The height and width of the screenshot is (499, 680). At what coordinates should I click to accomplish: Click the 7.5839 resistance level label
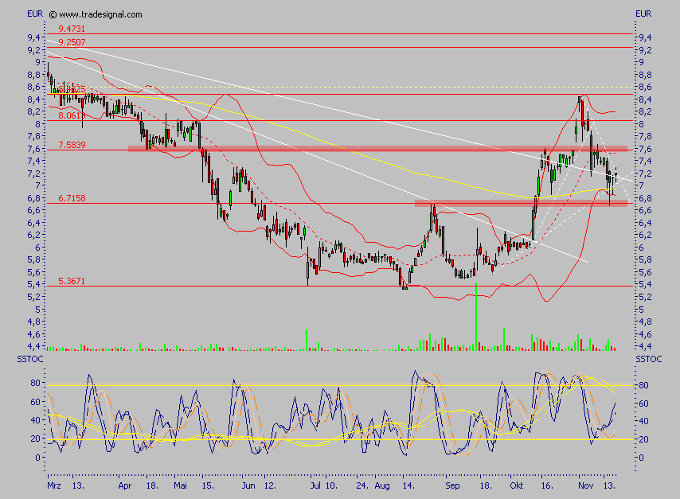click(72, 145)
